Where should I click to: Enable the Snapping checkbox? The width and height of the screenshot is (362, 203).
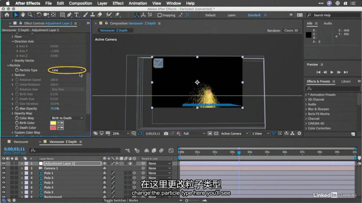159,15
